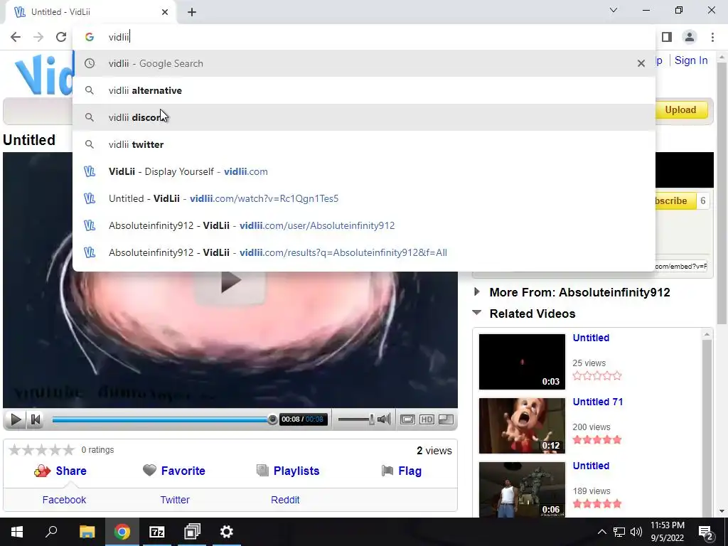Remove the 'vidlii - Google Search' suggestion
728x546 pixels.
pyautogui.click(x=641, y=63)
